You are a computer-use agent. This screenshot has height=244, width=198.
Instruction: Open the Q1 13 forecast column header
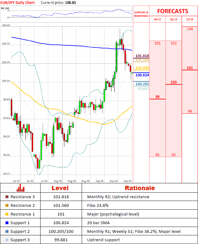tap(174, 19)
